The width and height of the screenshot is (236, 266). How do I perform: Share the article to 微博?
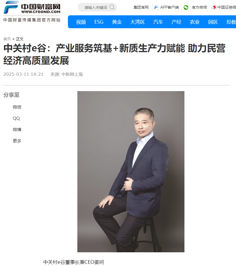17,130
